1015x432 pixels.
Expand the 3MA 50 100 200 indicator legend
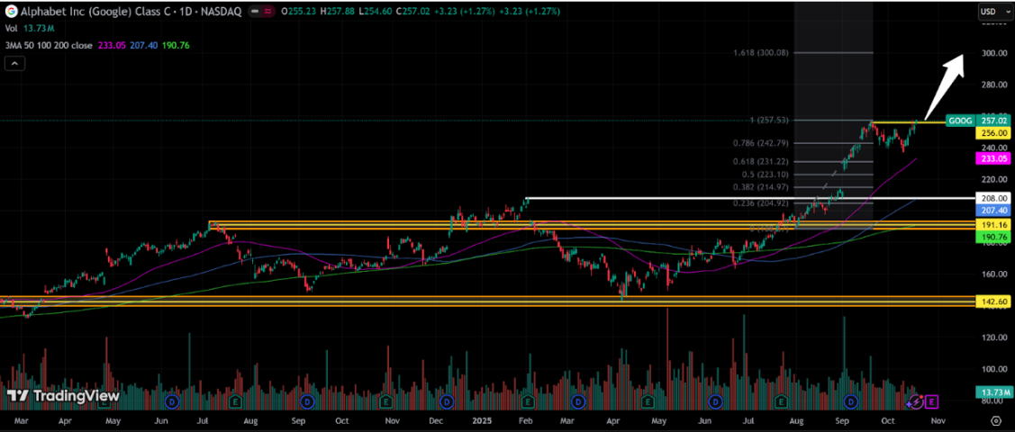coord(45,45)
